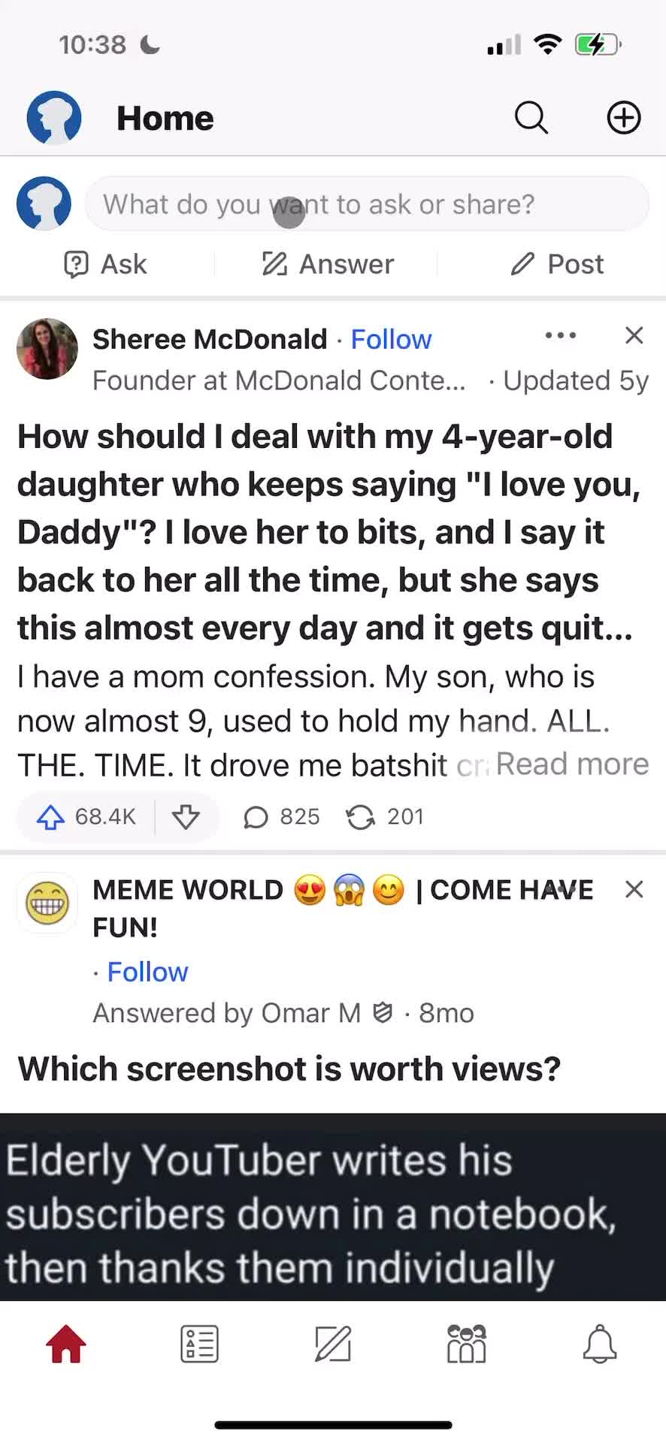
Task: Open the Spaces people icon in bottom bar
Action: [x=466, y=1345]
